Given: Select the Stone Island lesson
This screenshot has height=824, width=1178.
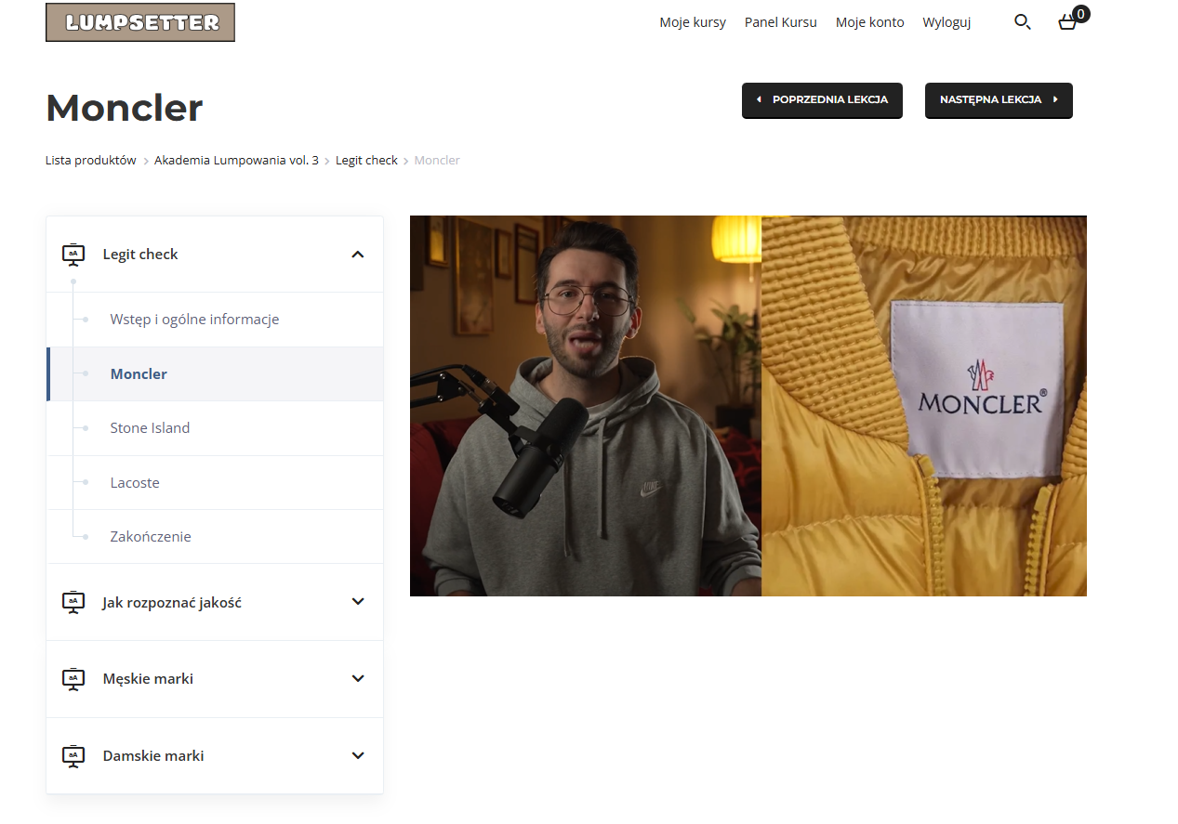Looking at the screenshot, I should (150, 428).
